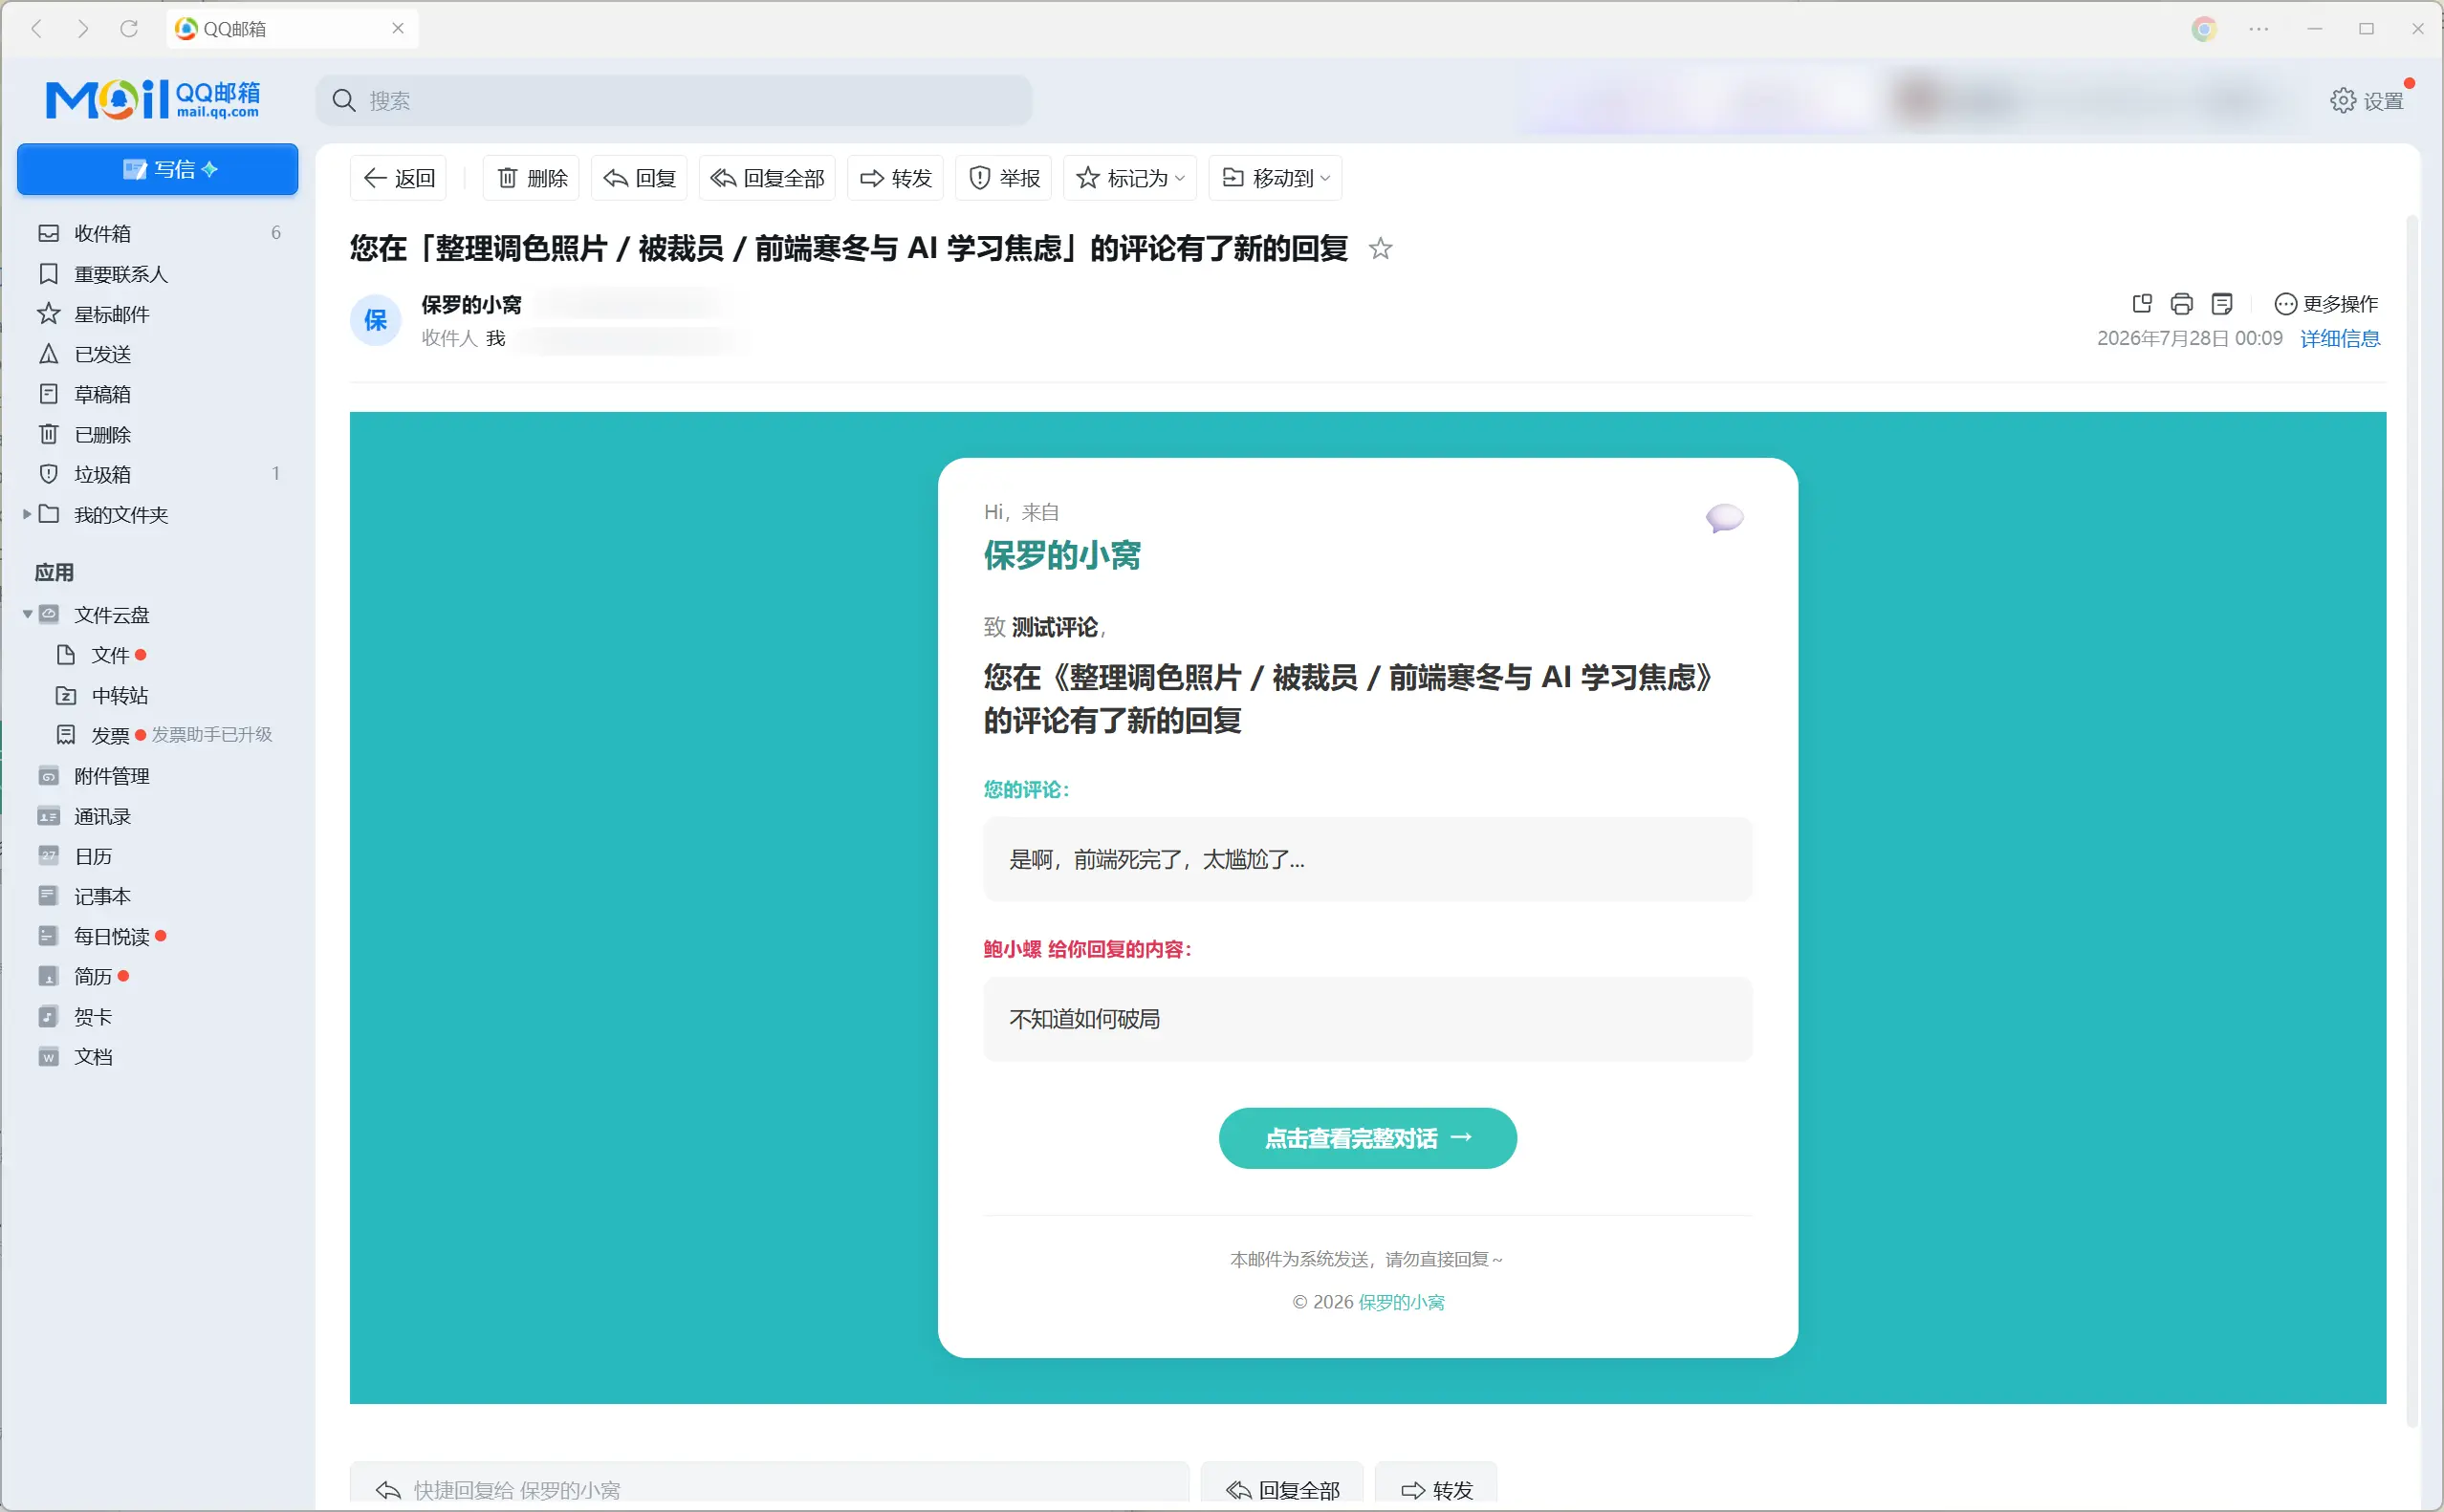The height and width of the screenshot is (1512, 2444).
Task: Open More actions (更多操作)
Action: pos(2326,303)
